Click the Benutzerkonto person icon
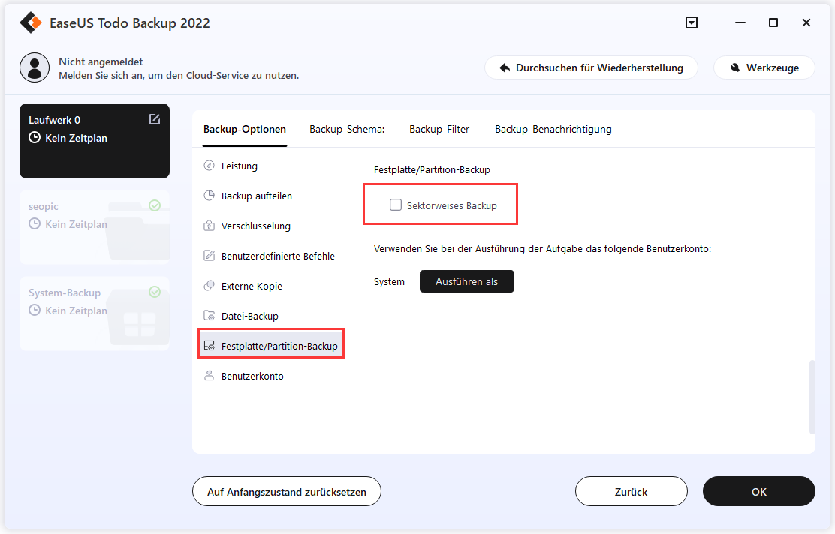This screenshot has height=534, width=835. (210, 376)
